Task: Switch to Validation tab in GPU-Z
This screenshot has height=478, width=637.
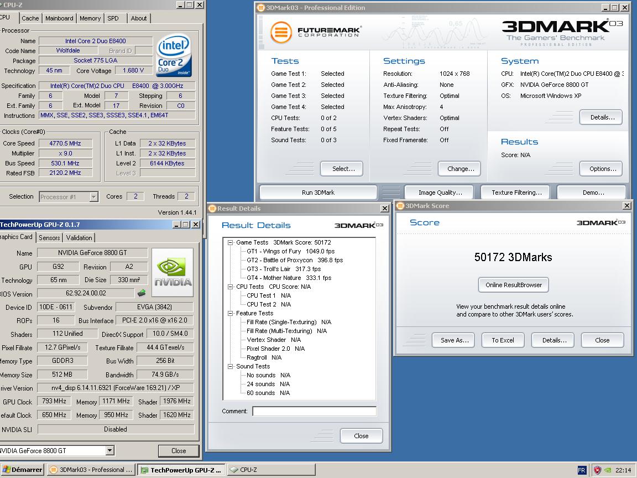Action: tap(79, 238)
